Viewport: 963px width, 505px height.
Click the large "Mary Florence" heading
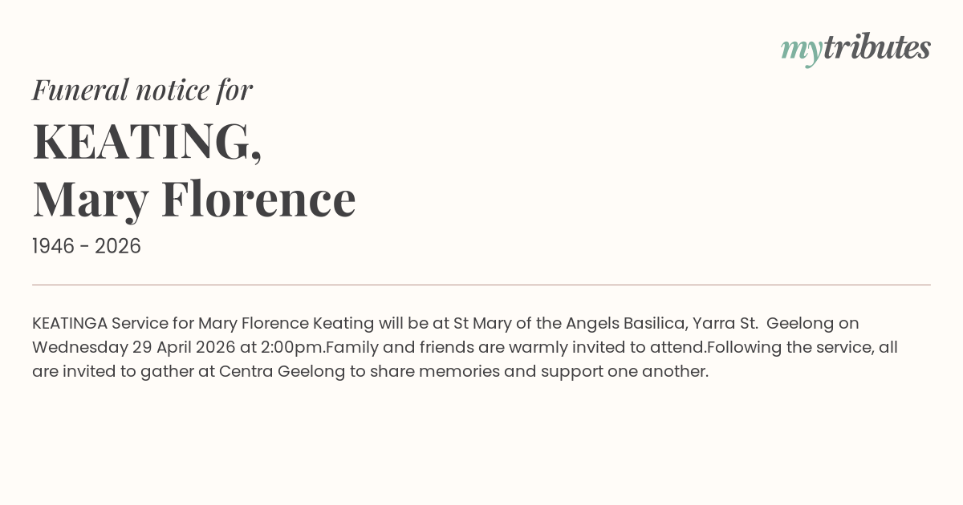pos(193,199)
